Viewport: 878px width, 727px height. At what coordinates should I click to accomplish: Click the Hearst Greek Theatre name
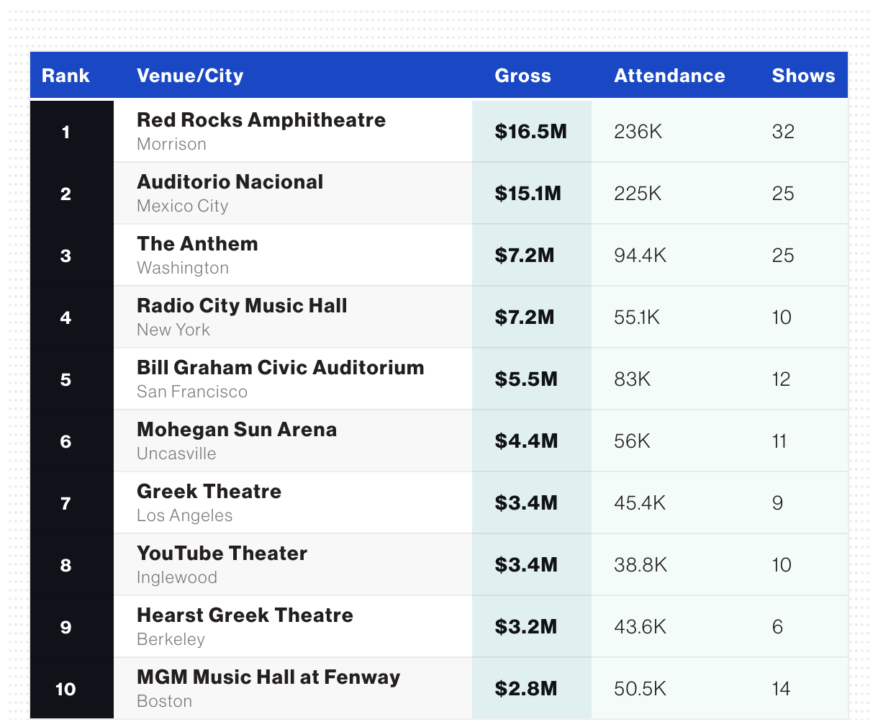(245, 615)
